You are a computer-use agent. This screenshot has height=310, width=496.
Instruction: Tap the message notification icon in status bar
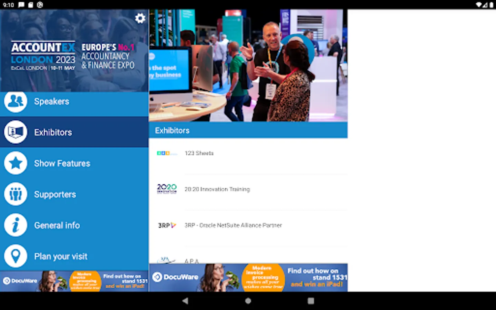(x=21, y=5)
